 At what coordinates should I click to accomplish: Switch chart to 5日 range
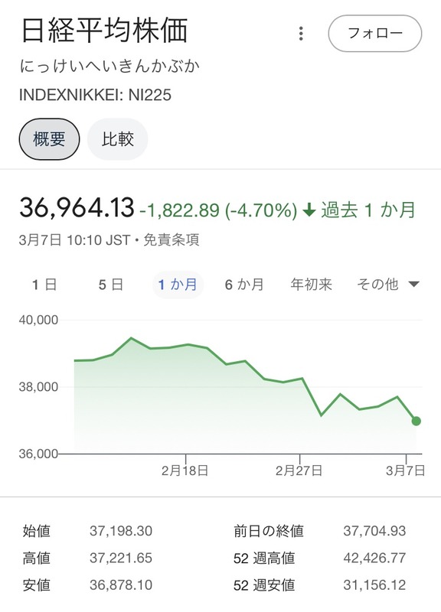(x=111, y=285)
